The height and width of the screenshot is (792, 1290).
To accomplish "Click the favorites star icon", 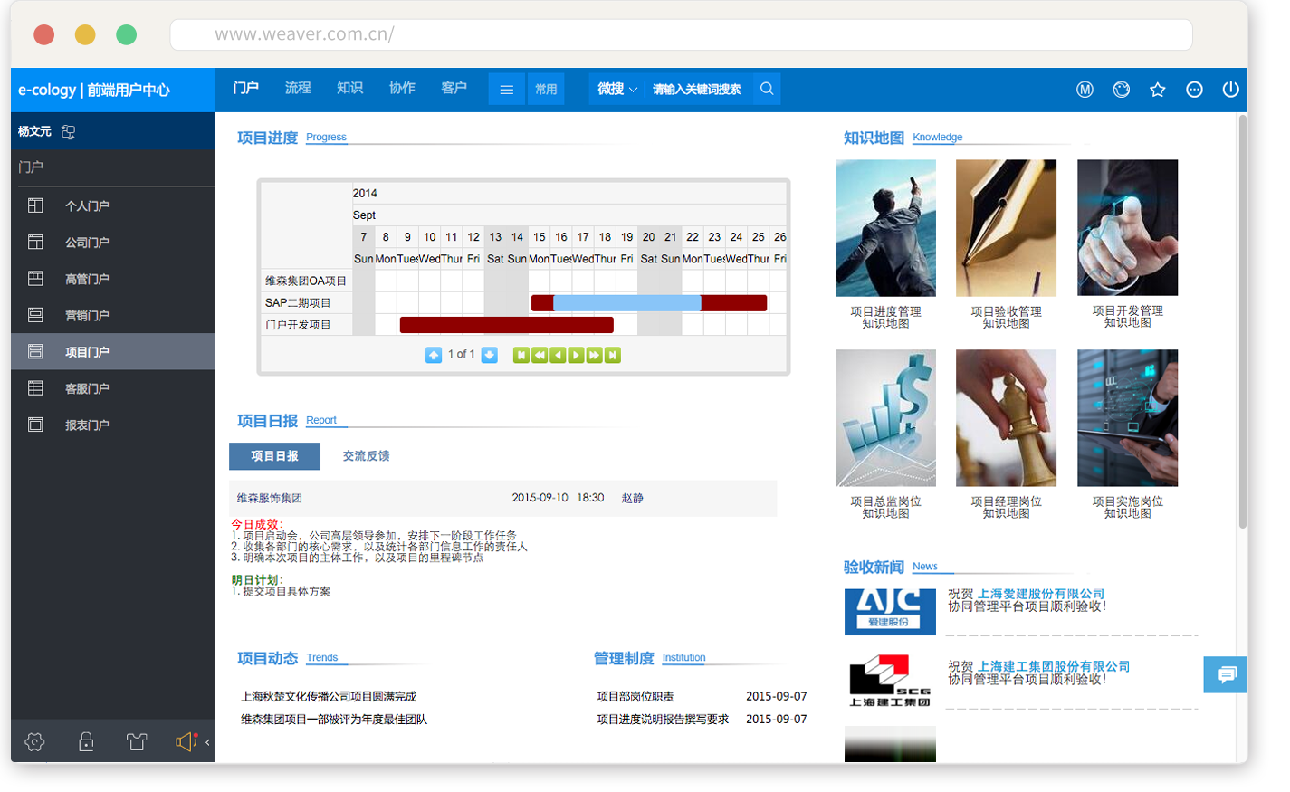I will (1157, 90).
